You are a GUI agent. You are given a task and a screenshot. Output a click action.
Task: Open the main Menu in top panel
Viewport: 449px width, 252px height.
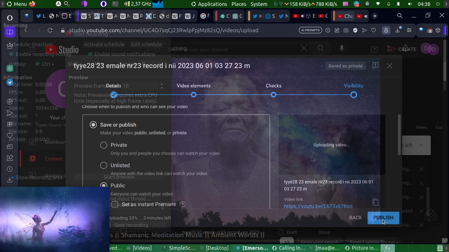click(17, 4)
